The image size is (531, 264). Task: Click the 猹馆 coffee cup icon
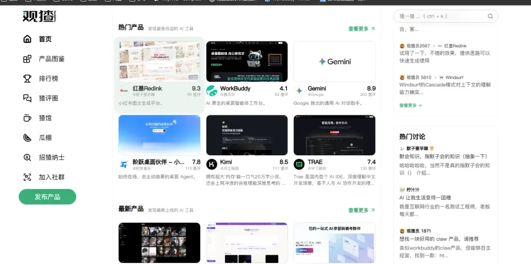point(27,118)
